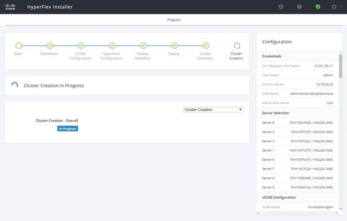Select the Validations step checkmark

pos(50,46)
